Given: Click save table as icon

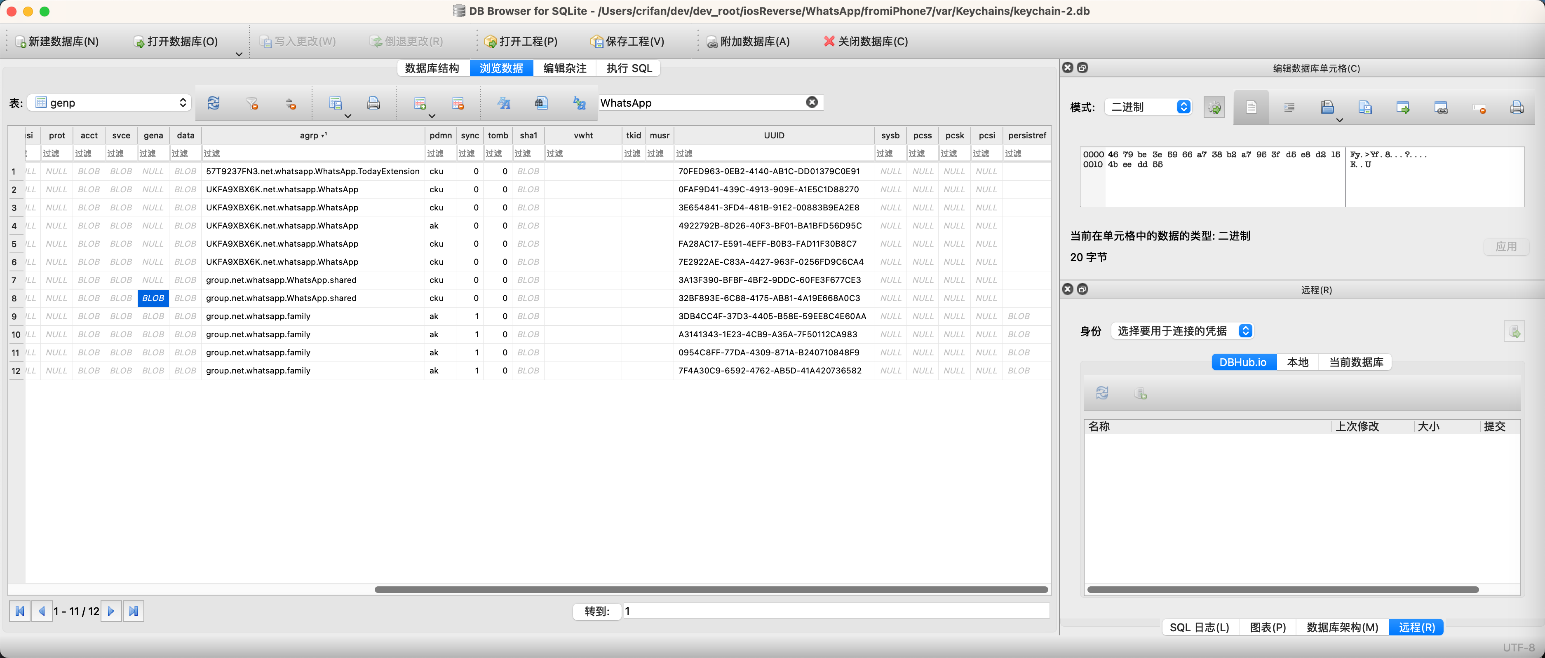Looking at the screenshot, I should pos(335,103).
